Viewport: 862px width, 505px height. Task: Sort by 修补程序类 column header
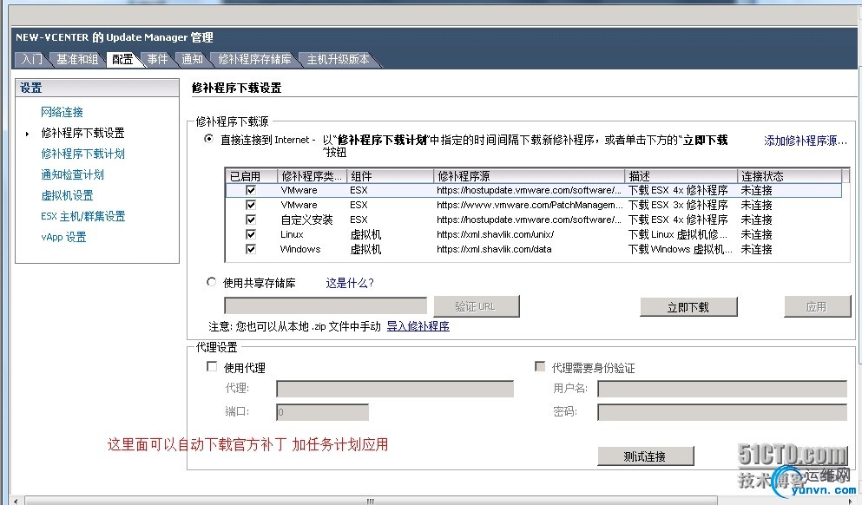pyautogui.click(x=312, y=176)
